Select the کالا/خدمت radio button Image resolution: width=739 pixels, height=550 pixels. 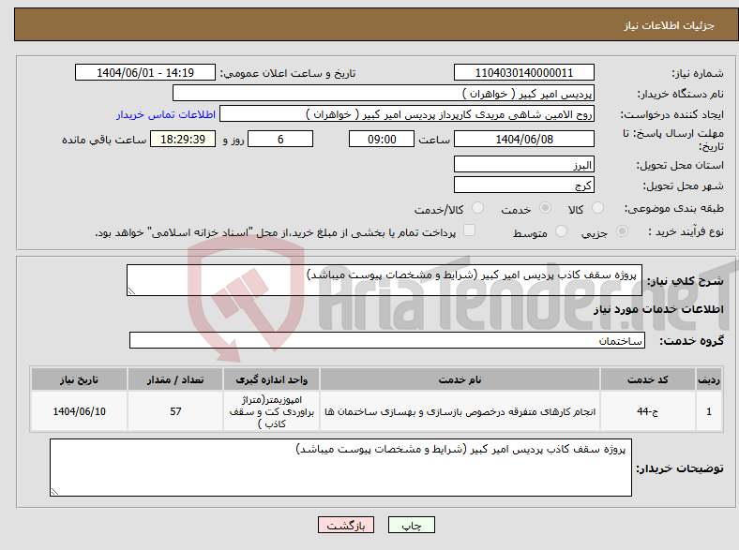(x=478, y=208)
